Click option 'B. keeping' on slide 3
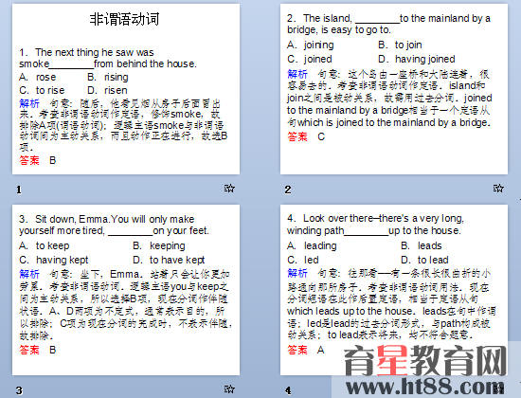Image resolution: width=521 pixels, height=398 pixels. (159, 245)
